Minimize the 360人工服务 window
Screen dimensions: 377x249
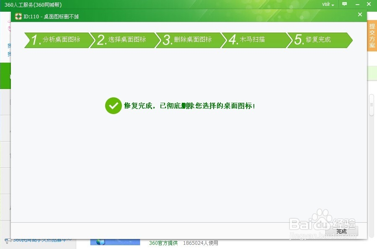coord(356,4)
